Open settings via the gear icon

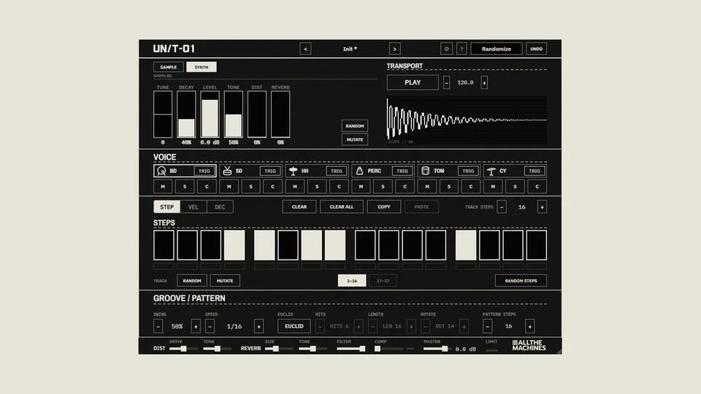coord(446,49)
